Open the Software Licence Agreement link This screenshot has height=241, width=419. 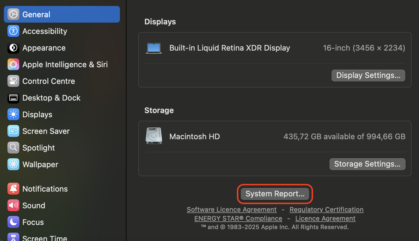click(x=232, y=209)
